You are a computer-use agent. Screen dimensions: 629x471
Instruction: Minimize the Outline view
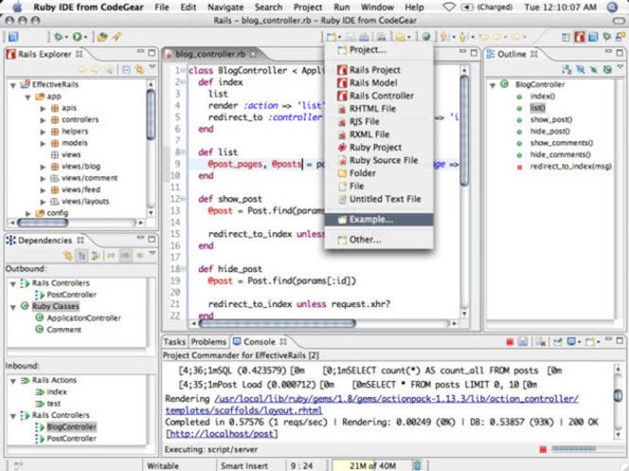coord(608,52)
